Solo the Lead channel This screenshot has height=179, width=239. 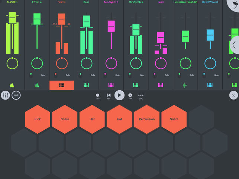[167, 75]
